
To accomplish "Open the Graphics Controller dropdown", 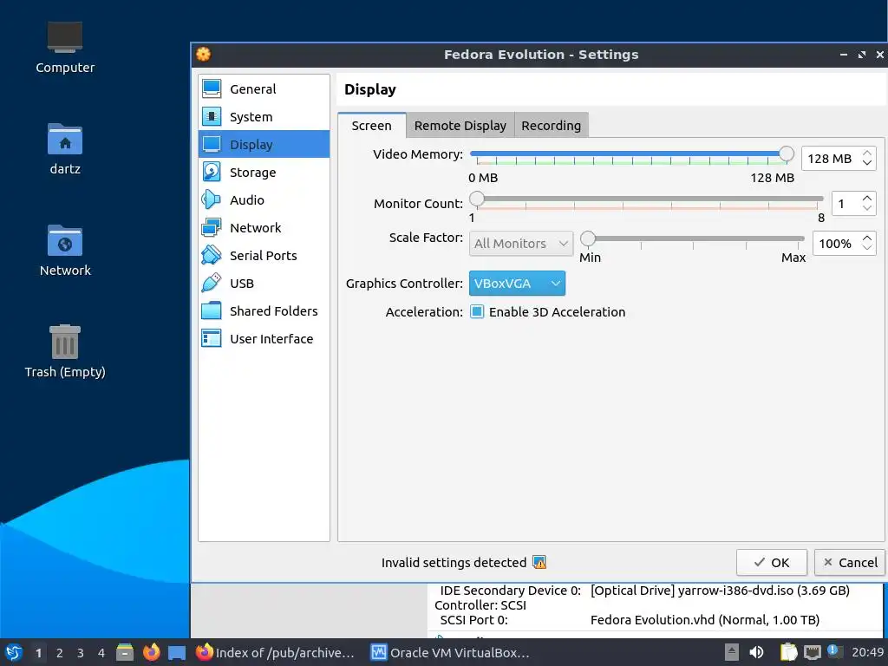I will point(517,284).
